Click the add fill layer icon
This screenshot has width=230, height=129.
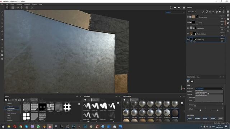pos(213,12)
